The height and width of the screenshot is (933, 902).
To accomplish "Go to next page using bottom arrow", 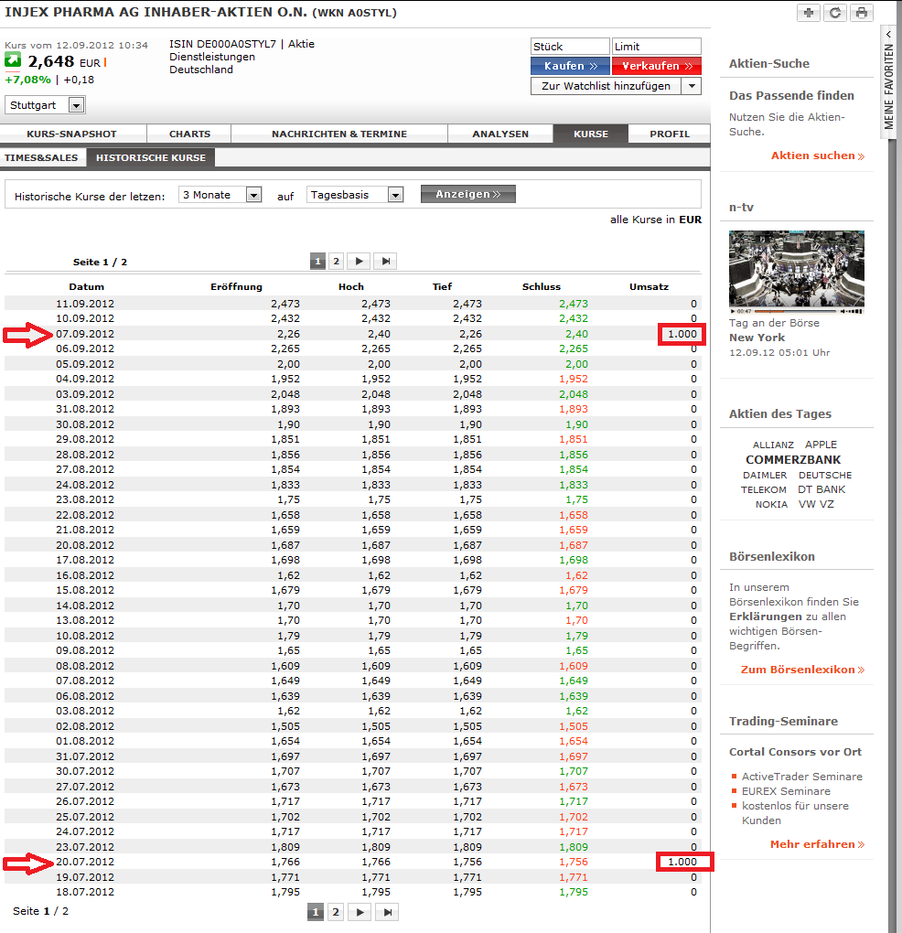I will tap(360, 912).
